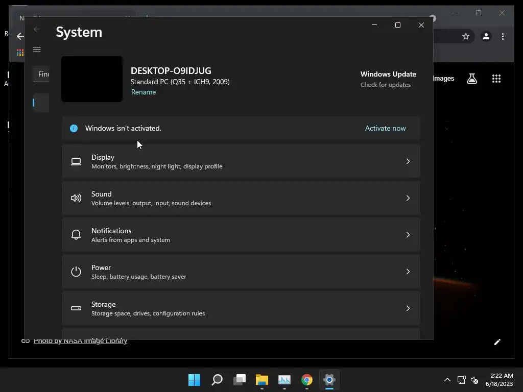523x392 pixels.
Task: Expand Sound settings chevron
Action: coord(408,198)
